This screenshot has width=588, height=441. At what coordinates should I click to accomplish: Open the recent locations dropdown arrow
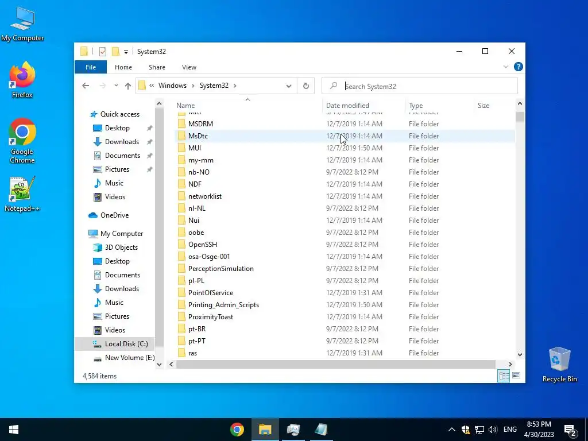(116, 86)
